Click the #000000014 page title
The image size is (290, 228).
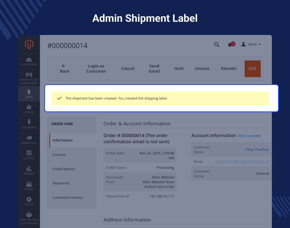[x=67, y=46]
